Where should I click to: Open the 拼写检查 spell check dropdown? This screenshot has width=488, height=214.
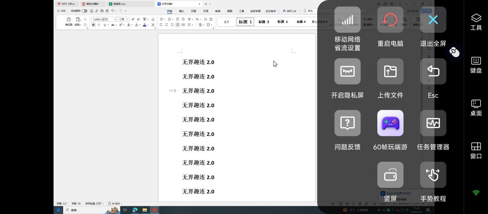click(95, 204)
